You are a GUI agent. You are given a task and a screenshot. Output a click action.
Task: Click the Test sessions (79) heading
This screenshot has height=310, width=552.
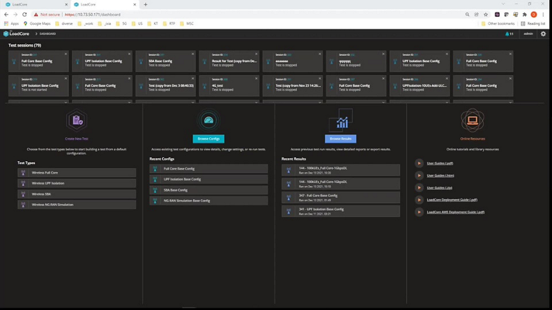[25, 45]
